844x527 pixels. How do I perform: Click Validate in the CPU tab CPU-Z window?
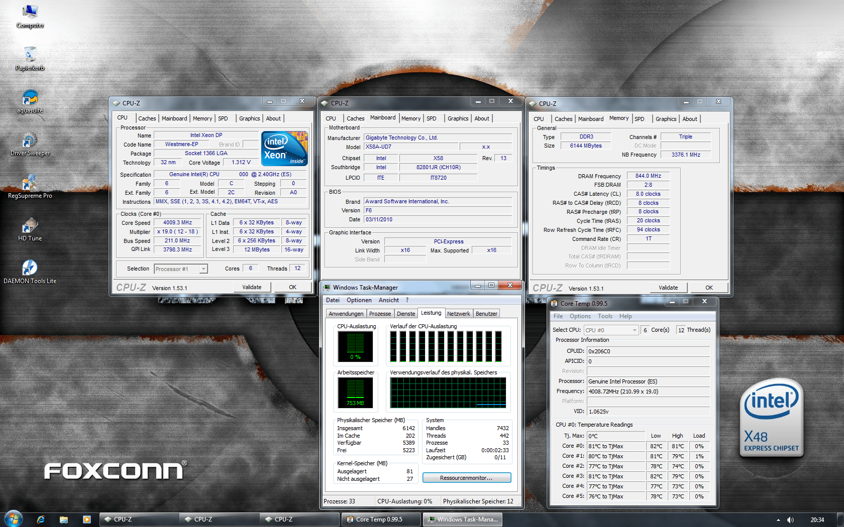252,287
